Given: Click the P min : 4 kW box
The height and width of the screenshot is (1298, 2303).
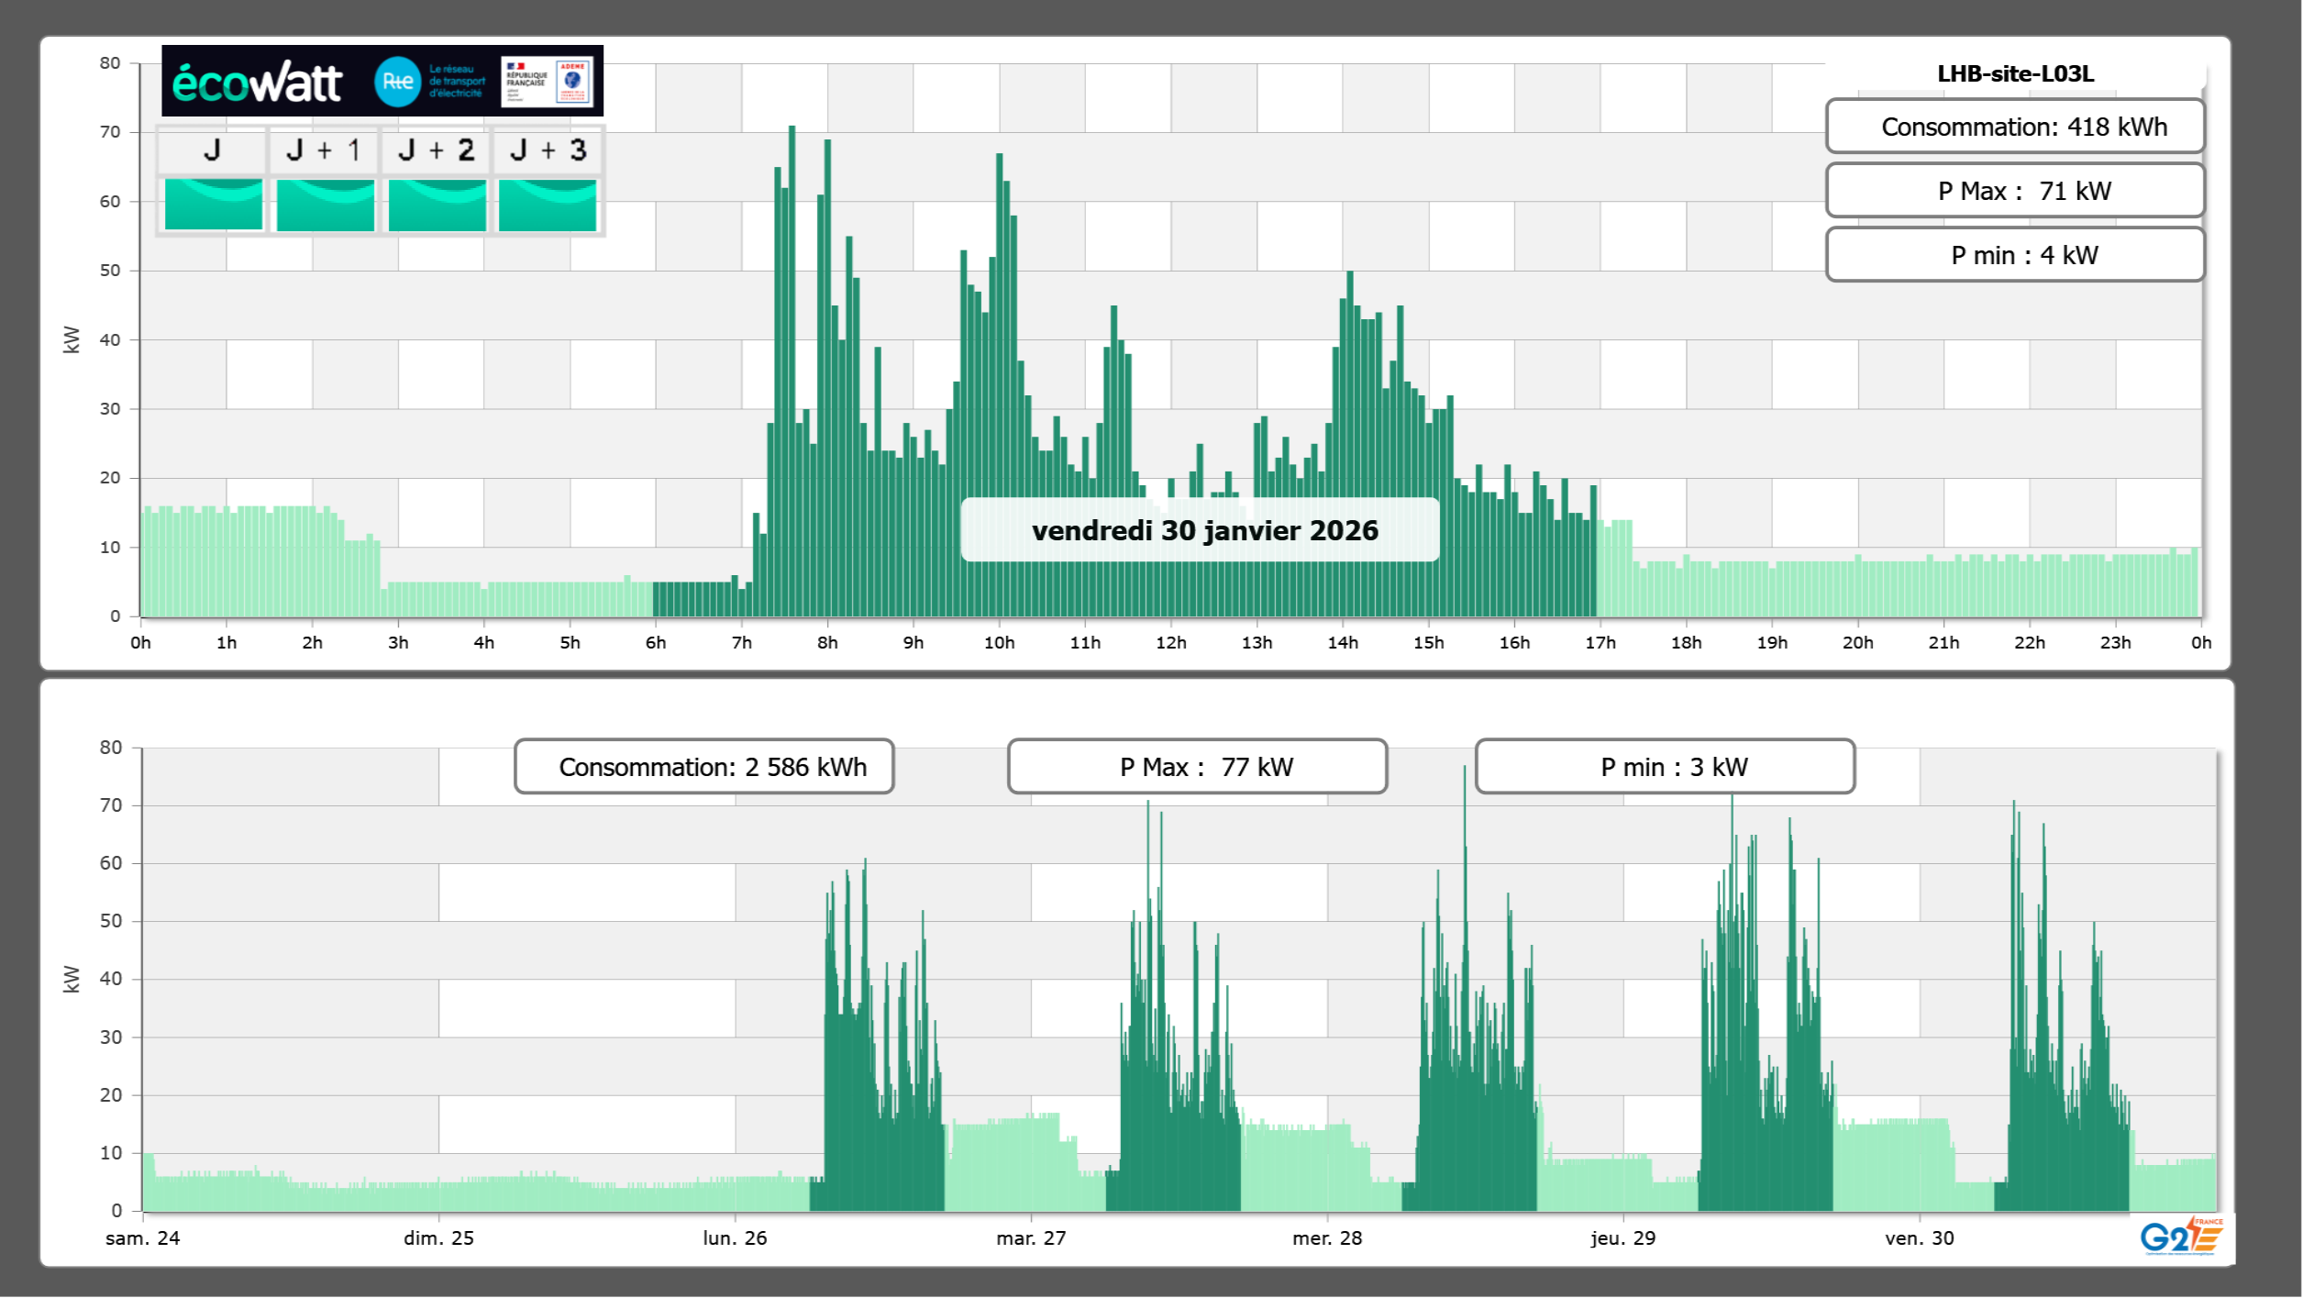Looking at the screenshot, I should click(x=2014, y=255).
